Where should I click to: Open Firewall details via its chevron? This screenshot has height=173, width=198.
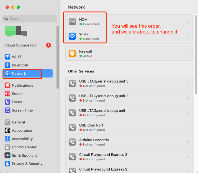(x=188, y=53)
